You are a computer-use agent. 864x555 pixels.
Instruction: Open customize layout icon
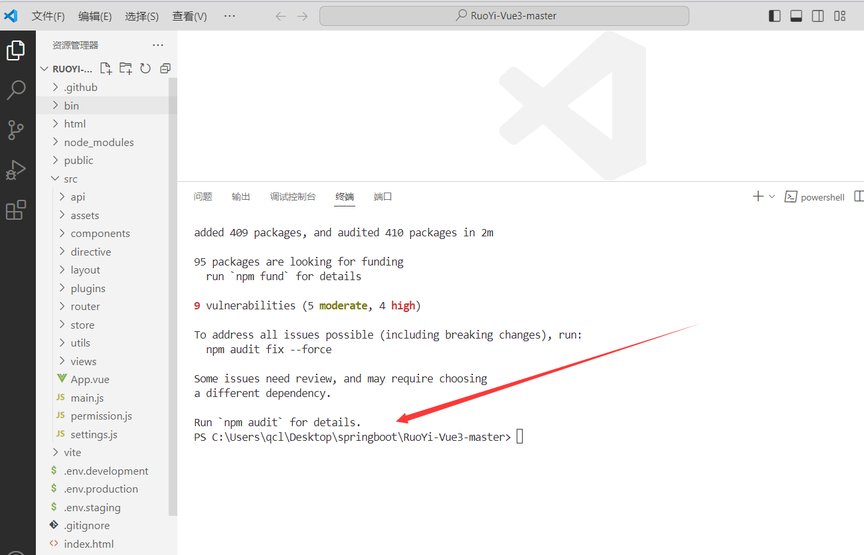840,16
